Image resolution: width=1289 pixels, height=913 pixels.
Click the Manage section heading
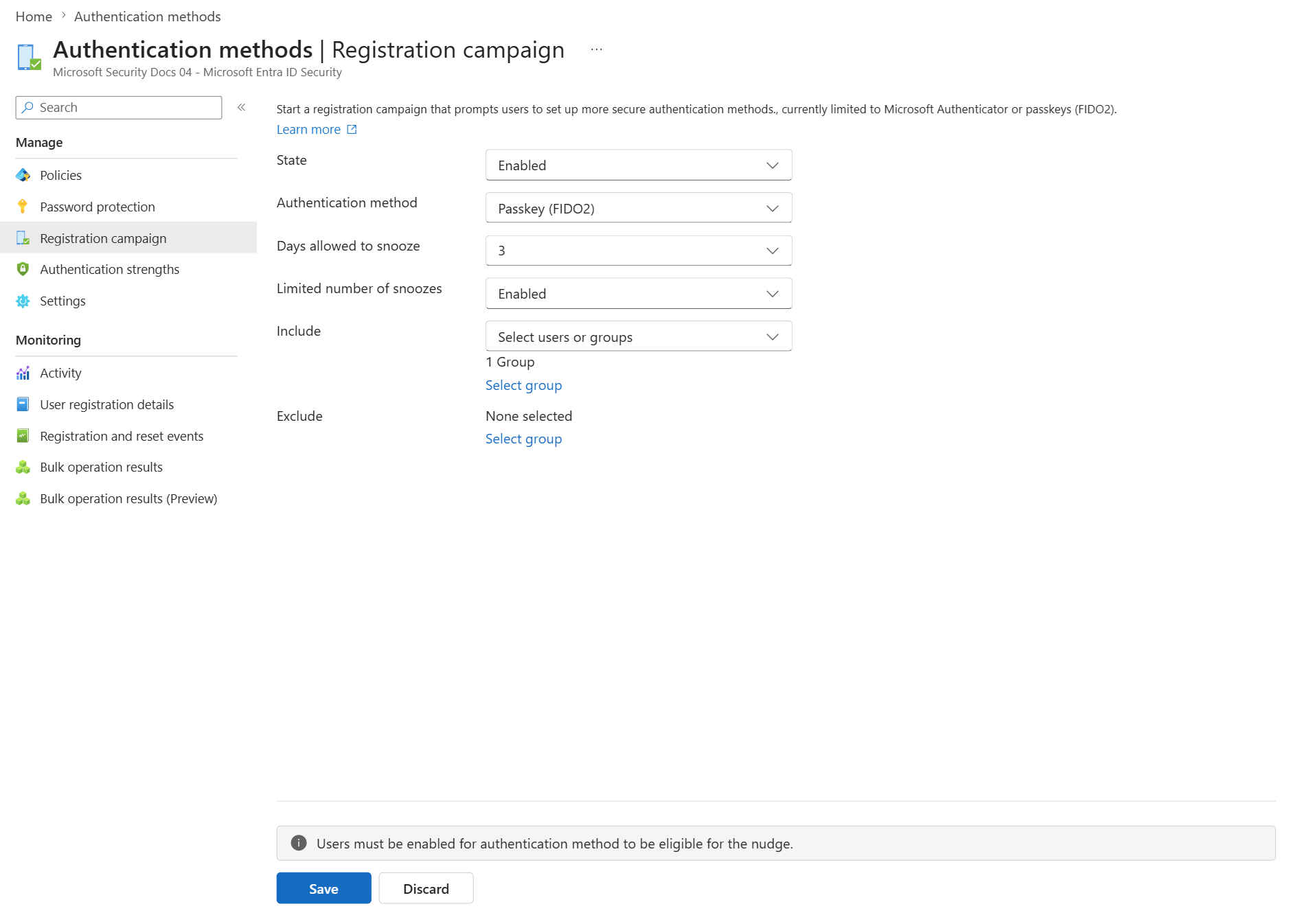coord(39,142)
